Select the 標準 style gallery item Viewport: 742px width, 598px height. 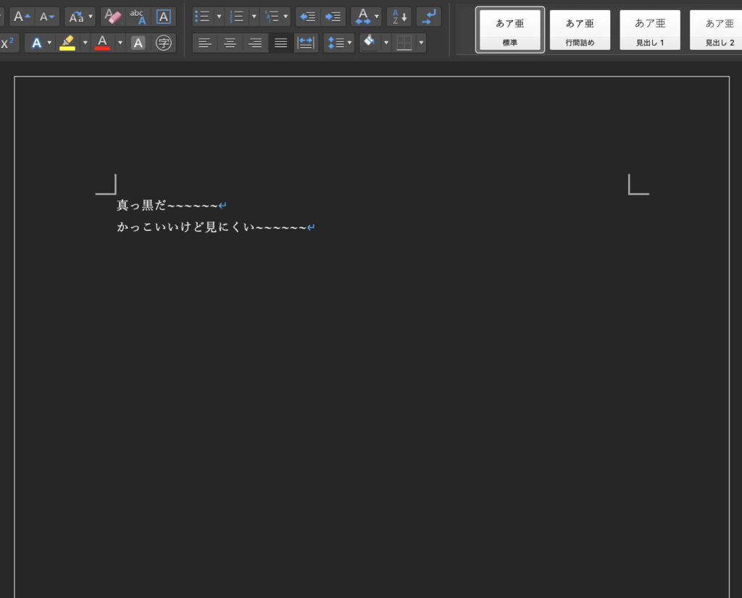509,30
